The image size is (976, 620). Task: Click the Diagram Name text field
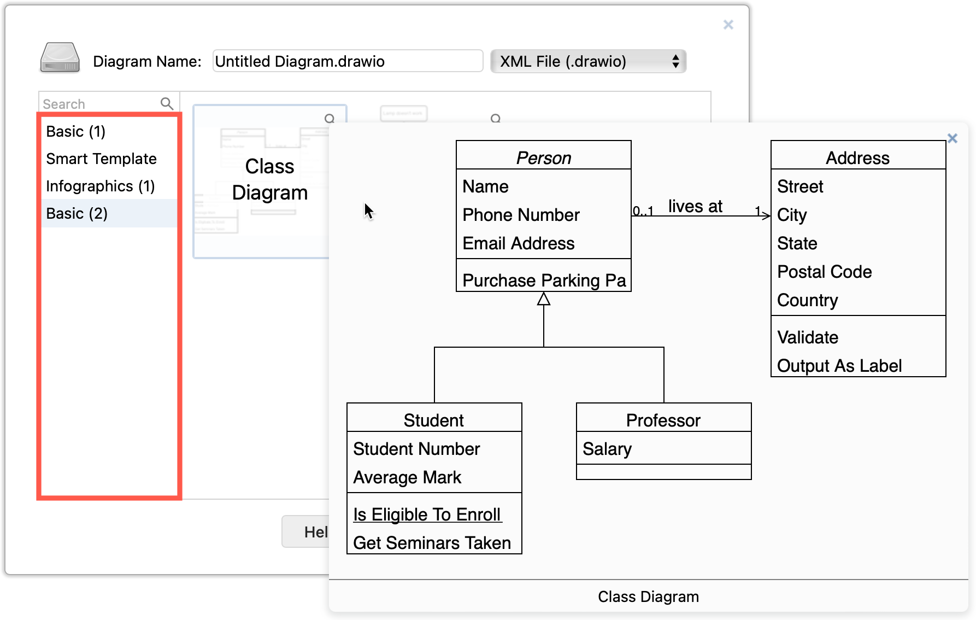click(x=347, y=61)
